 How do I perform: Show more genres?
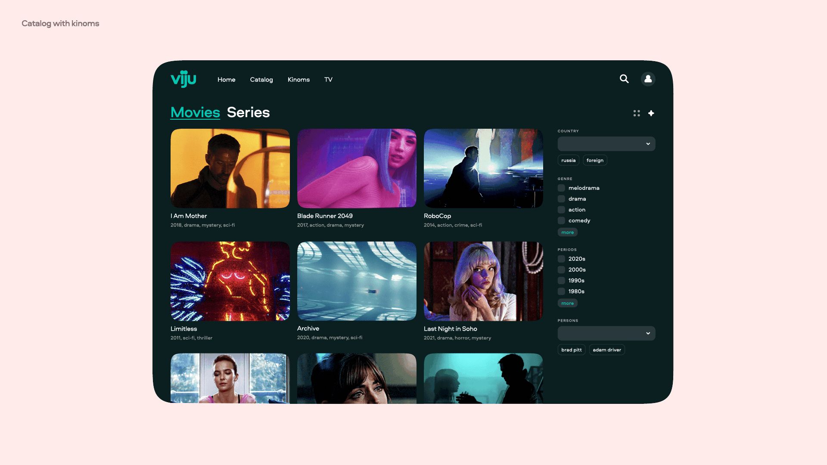567,232
